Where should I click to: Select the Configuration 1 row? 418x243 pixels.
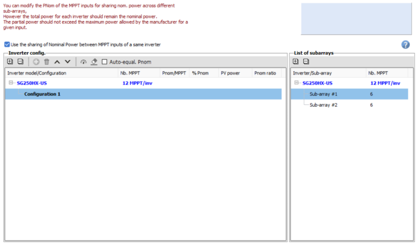tap(42, 94)
